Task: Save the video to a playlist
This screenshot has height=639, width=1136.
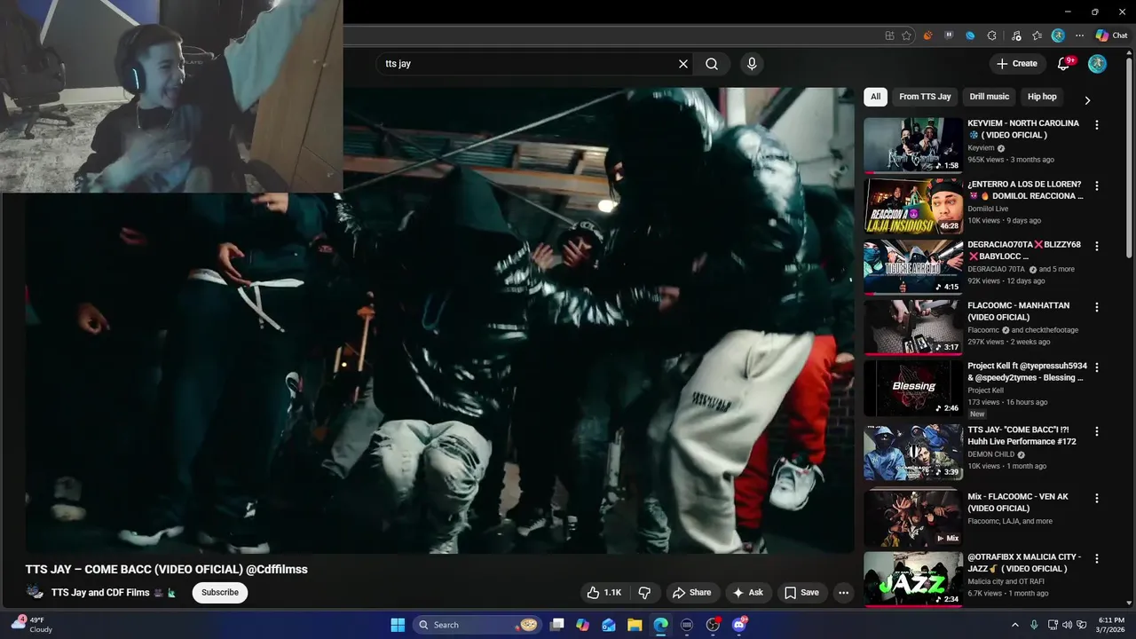Action: point(801,593)
